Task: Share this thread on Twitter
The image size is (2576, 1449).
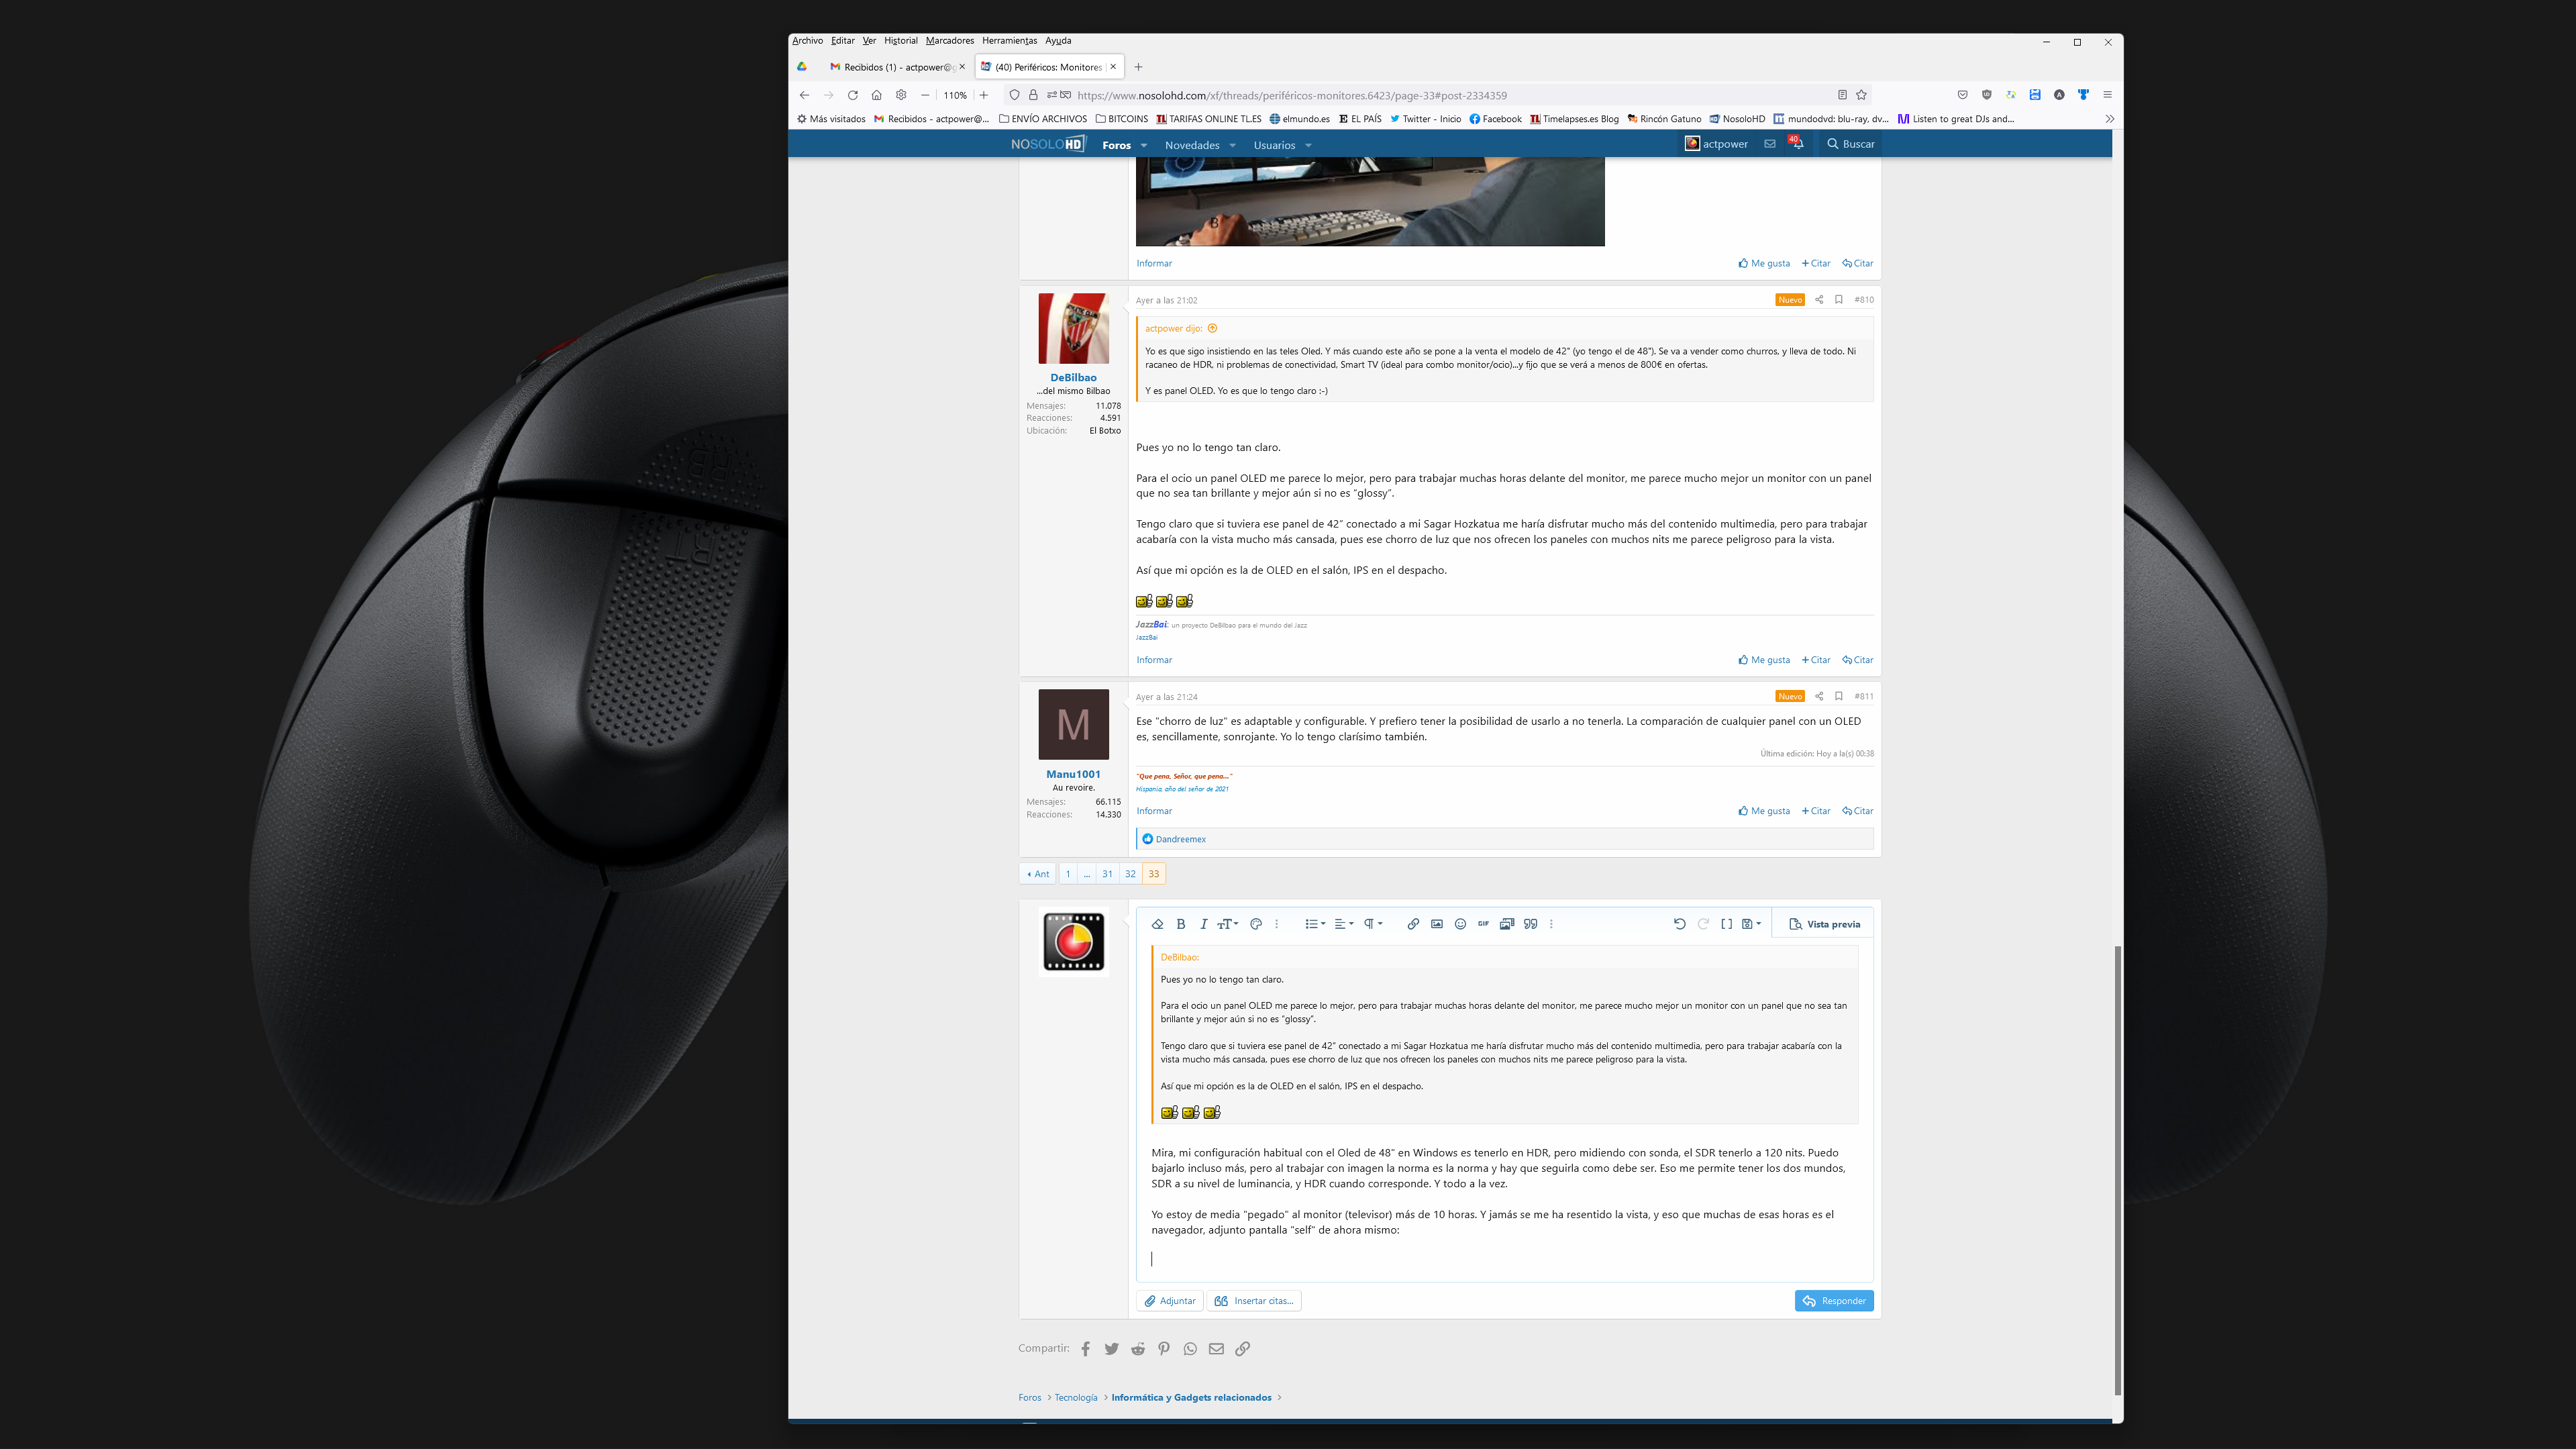Action: point(1111,1349)
